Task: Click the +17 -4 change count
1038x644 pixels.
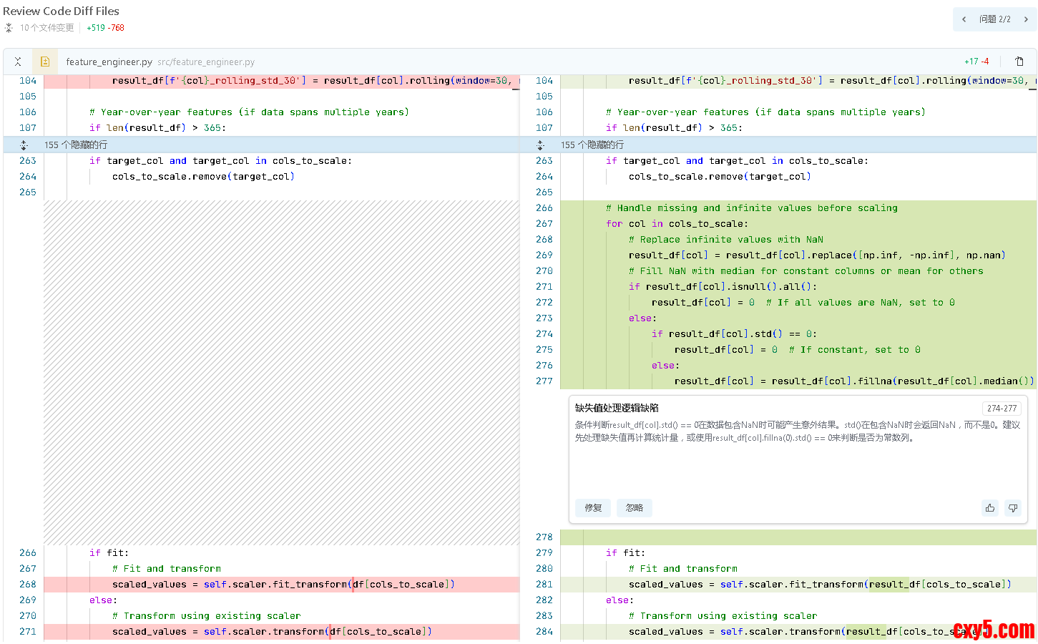Action: [x=976, y=62]
